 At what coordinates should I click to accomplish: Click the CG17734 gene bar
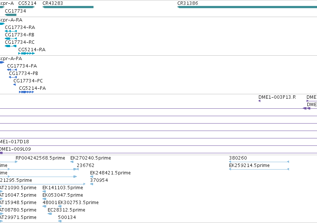tap(10, 15)
